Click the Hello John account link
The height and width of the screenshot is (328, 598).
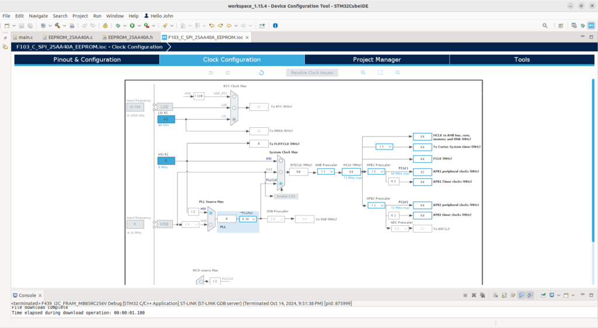159,16
